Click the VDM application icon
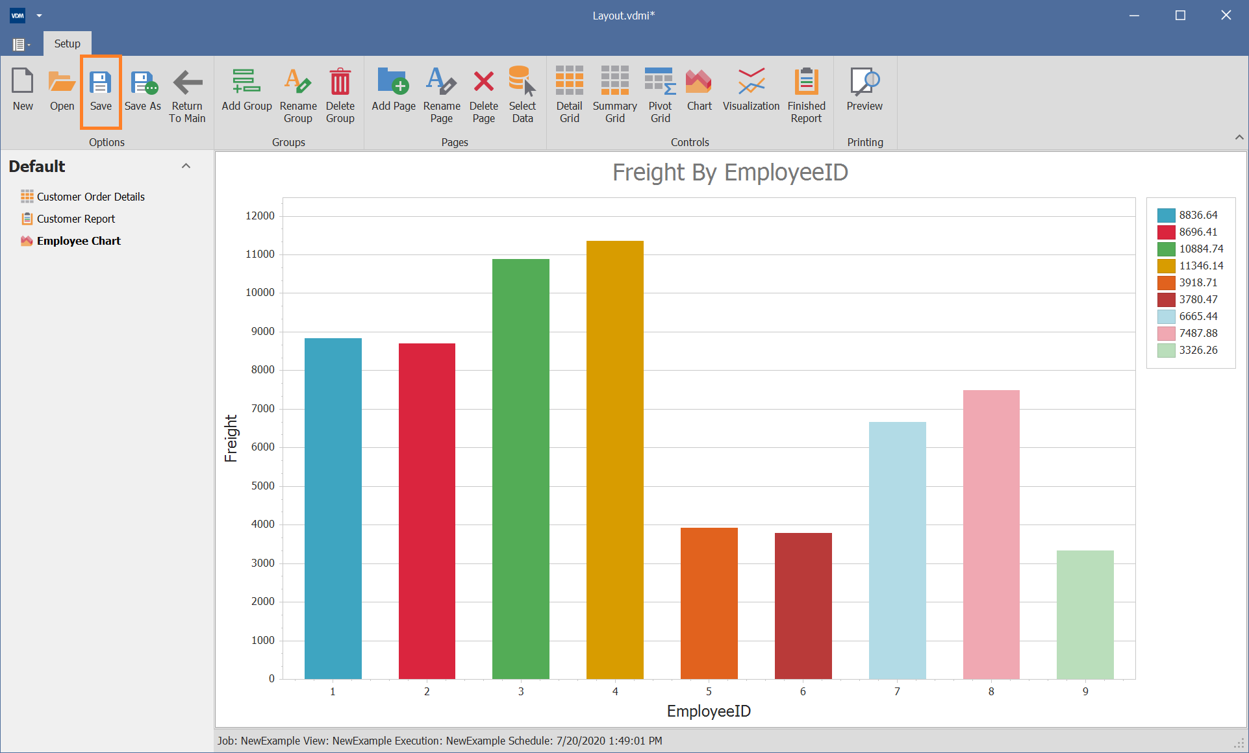 point(18,16)
